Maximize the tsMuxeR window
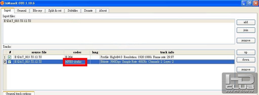The height and width of the screenshot is (95, 259). pyautogui.click(x=250, y=3)
